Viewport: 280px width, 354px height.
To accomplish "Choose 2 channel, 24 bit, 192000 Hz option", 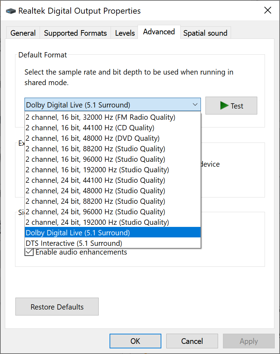I will 113,222.
